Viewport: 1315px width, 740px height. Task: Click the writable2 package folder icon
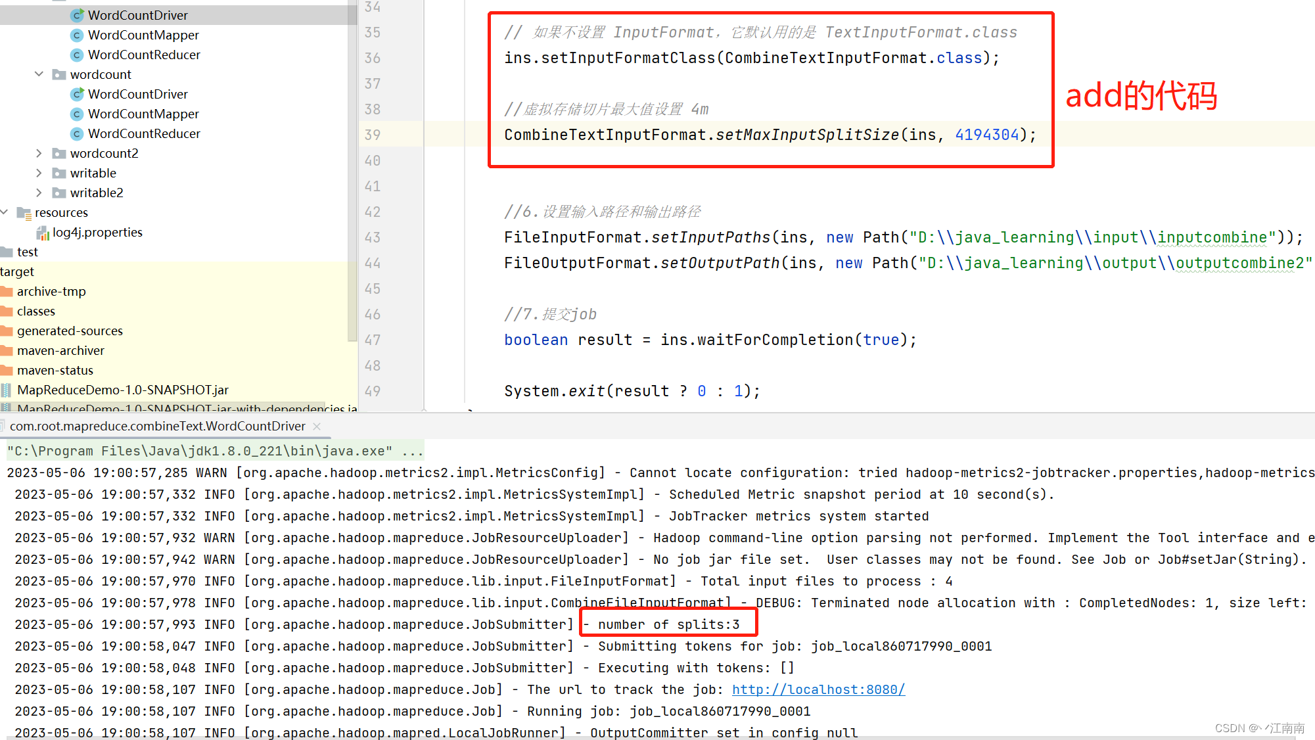(59, 193)
